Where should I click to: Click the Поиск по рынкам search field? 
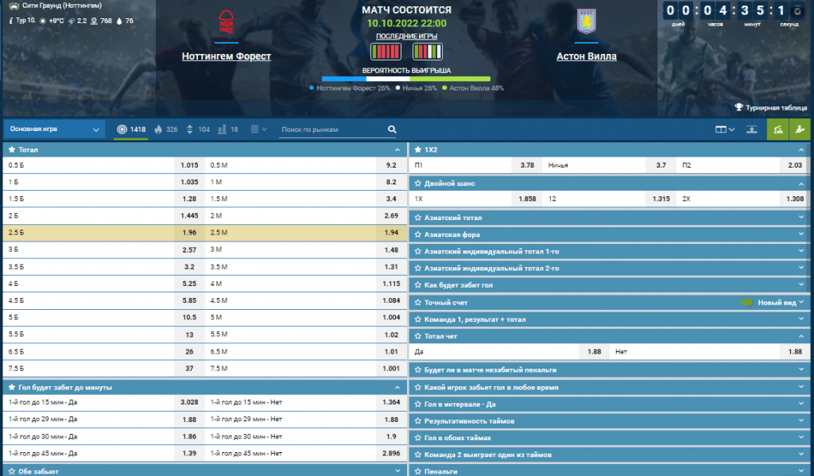[330, 130]
